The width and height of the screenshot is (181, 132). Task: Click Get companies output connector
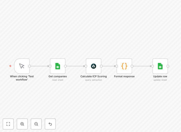(65, 66)
